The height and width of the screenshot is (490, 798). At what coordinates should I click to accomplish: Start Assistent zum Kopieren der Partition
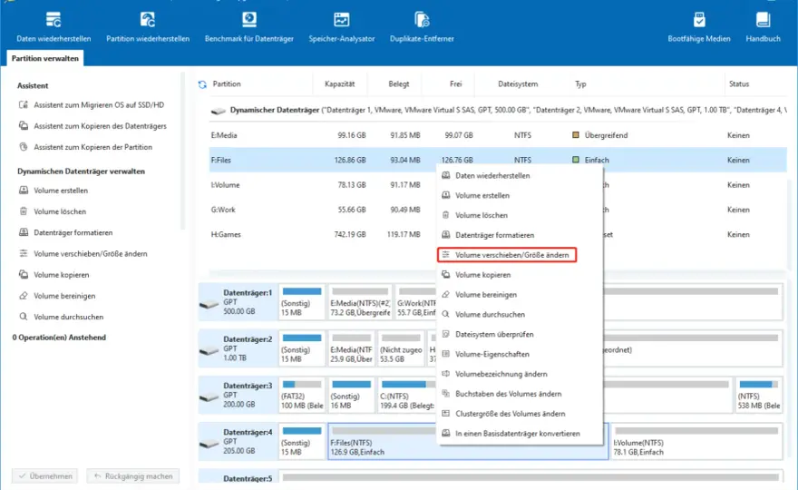[x=85, y=147]
